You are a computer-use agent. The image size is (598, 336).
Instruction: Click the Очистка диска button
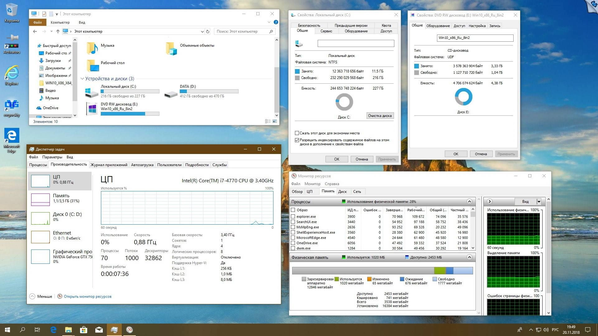pos(380,115)
